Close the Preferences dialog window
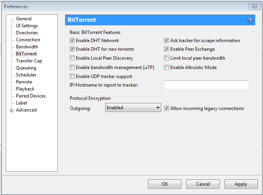 click(x=254, y=7)
